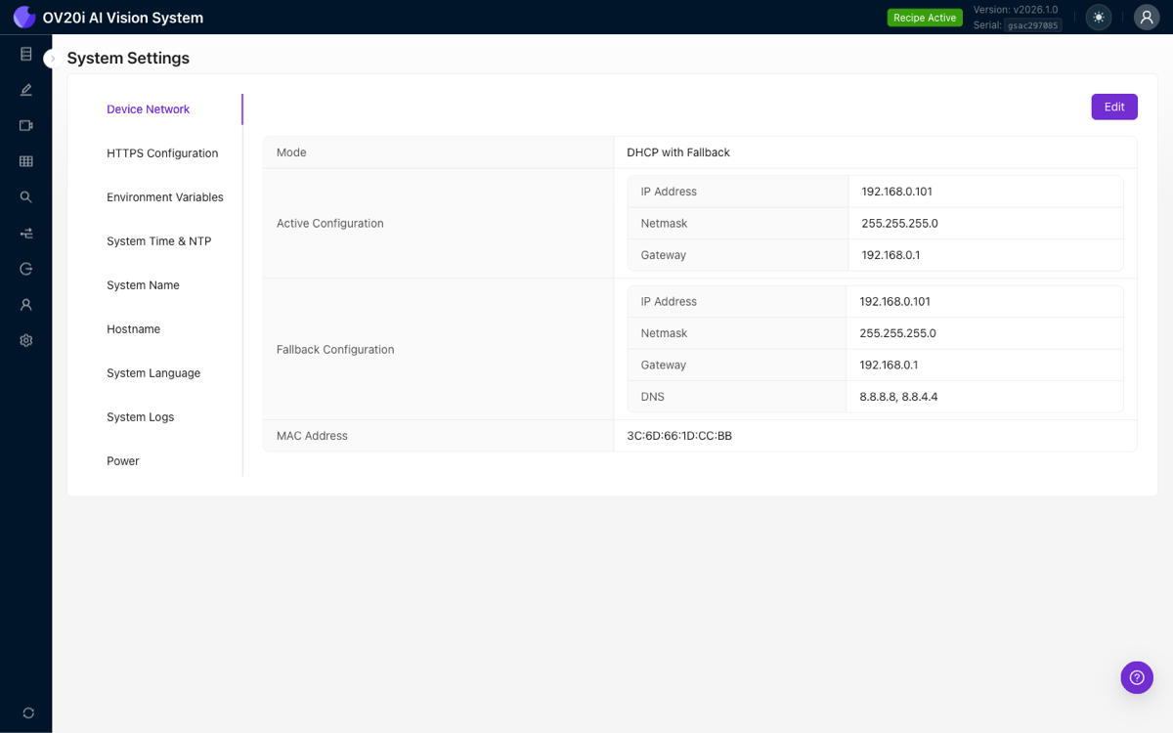Viewport: 1173px width, 733px height.
Task: Click the person icon in left sidebar
Action: [26, 305]
